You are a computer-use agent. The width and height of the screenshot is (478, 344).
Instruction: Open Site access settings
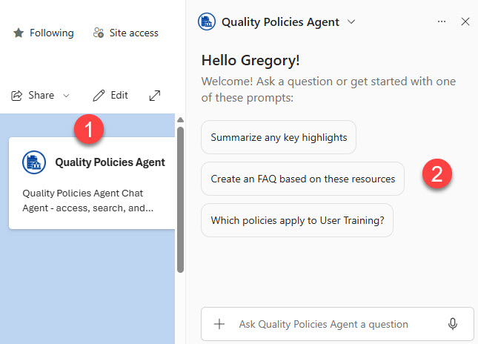(x=125, y=33)
